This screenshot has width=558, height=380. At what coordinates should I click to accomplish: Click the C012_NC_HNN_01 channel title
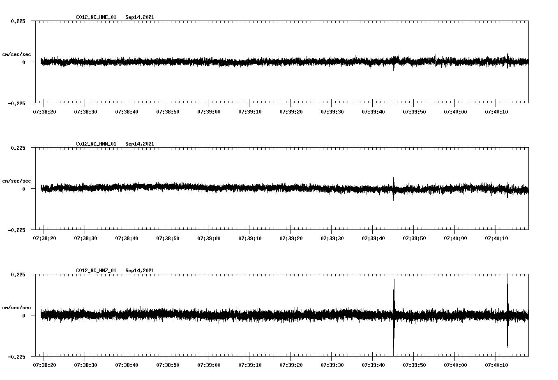click(x=96, y=144)
